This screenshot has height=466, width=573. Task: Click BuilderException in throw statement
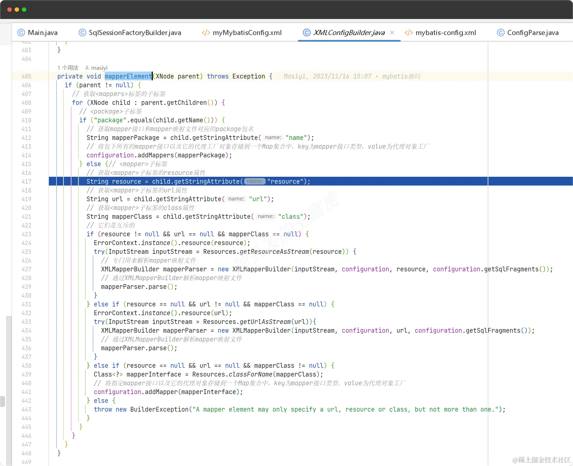pos(159,409)
